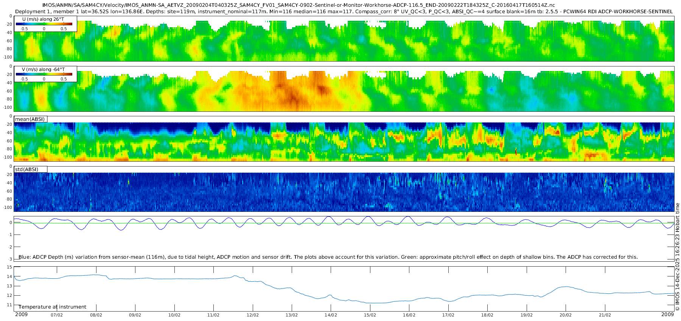The width and height of the screenshot is (681, 321).
Task: Click the '14/02' date tick label
Action: (331, 315)
